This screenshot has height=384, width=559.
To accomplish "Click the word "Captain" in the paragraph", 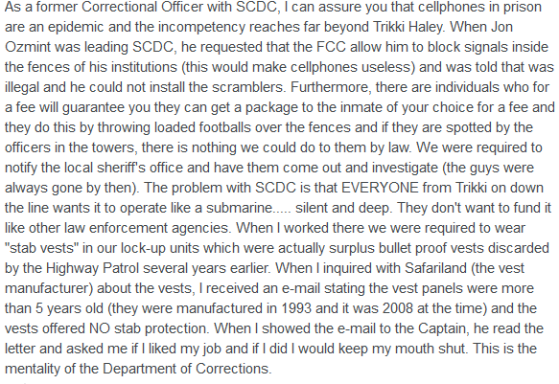I will pos(442,328).
